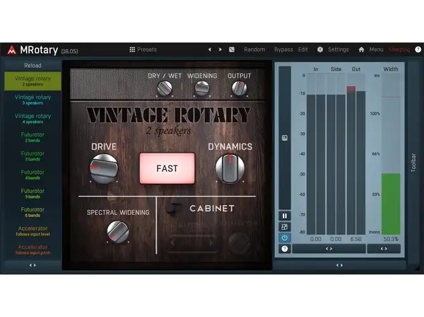Open the Settings menu

click(x=338, y=49)
